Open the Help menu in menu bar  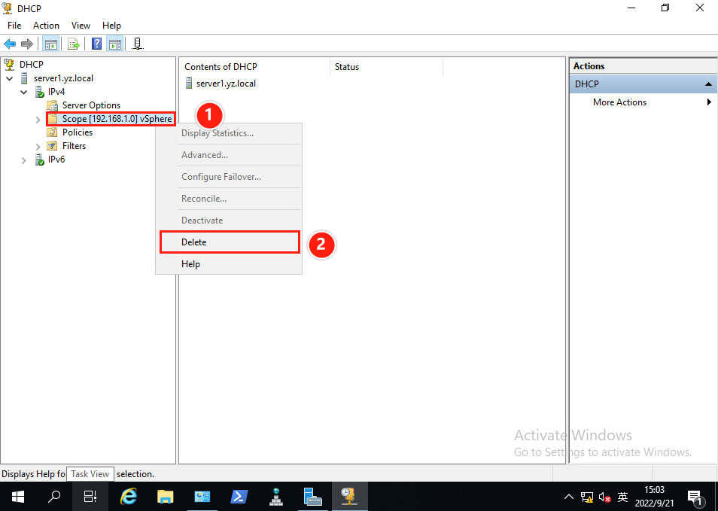coord(111,26)
